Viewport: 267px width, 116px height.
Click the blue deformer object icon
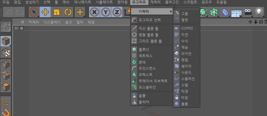225,12
